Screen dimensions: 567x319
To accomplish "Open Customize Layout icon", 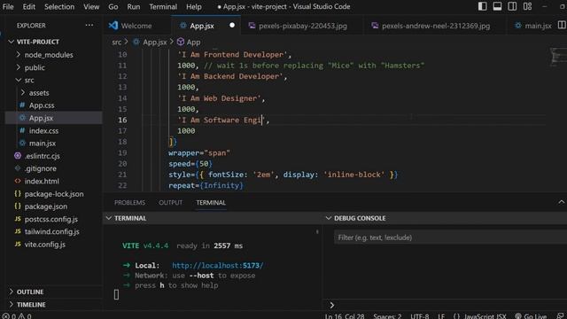I will pyautogui.click(x=527, y=6).
